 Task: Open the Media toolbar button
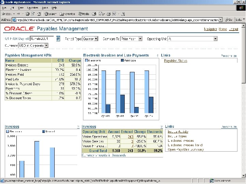tap(84, 14)
